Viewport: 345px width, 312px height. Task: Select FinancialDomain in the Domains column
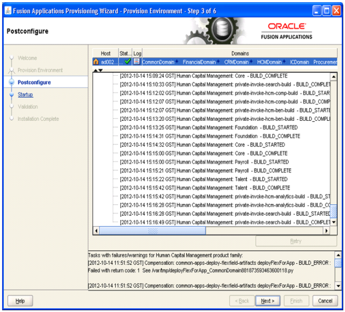(199, 62)
